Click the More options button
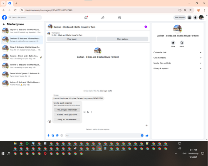The image size is (208, 166). [123, 39]
